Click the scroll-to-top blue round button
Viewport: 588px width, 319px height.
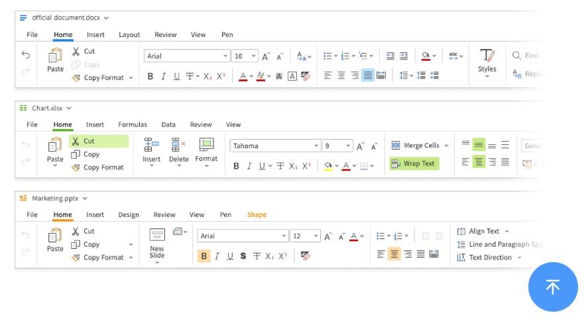point(553,287)
